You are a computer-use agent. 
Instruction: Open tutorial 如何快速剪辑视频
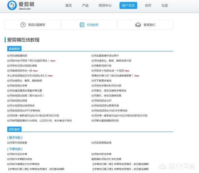click(x=17, y=56)
